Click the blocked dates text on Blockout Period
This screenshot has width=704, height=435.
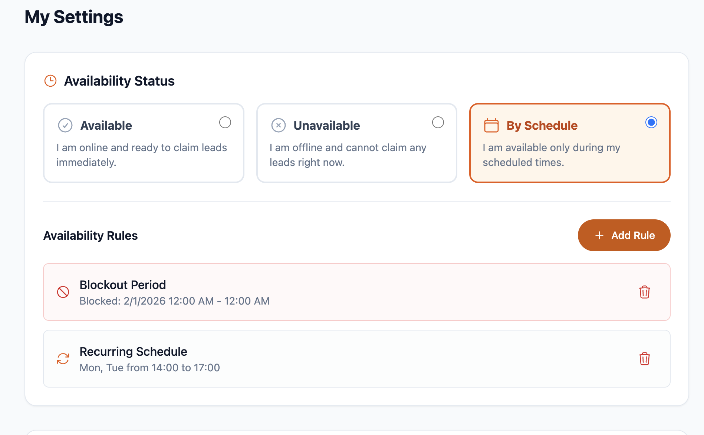pos(174,301)
